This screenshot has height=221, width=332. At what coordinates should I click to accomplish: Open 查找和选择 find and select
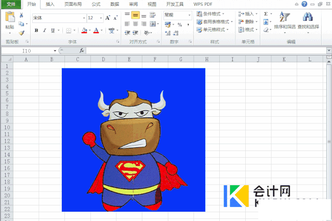308,22
